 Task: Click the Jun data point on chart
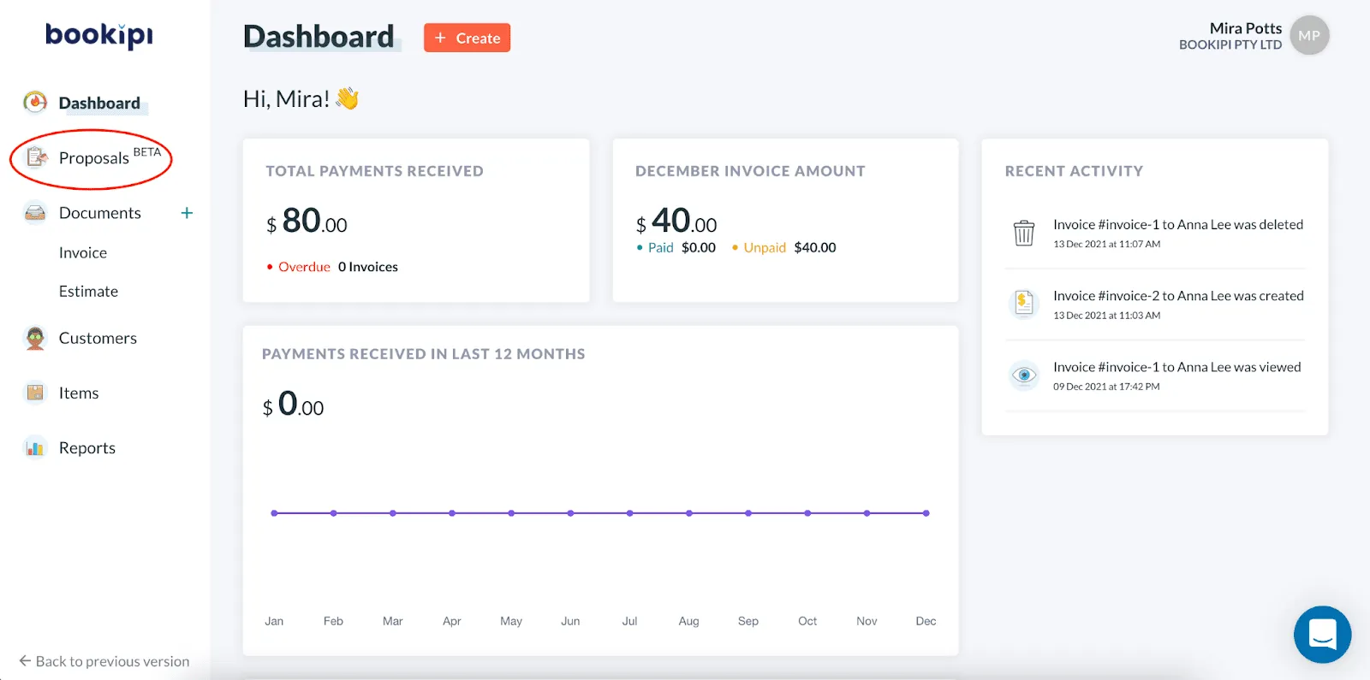(x=570, y=513)
